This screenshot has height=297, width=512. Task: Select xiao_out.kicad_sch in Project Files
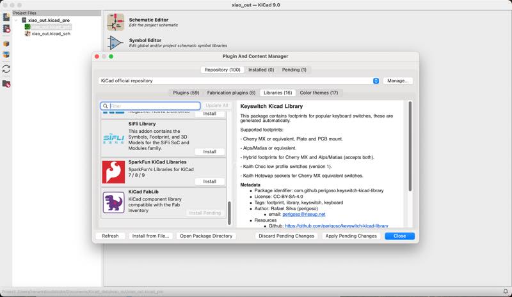point(51,34)
